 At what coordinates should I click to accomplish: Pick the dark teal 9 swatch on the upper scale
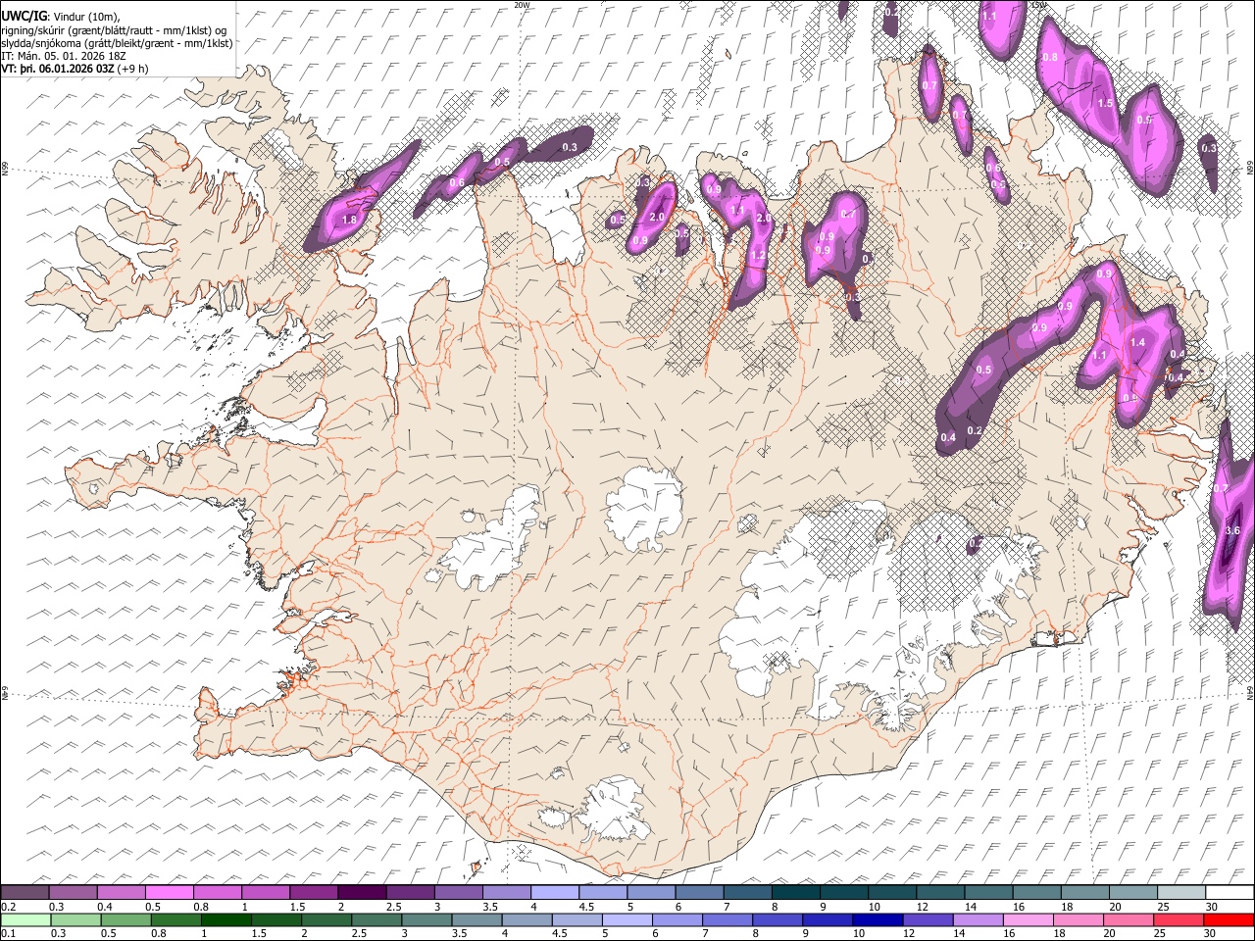(844, 893)
